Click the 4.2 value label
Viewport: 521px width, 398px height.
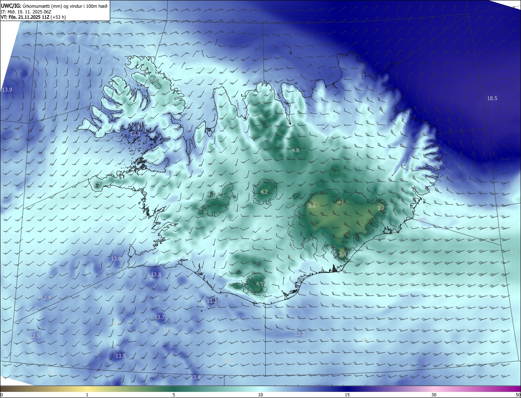tap(264, 192)
